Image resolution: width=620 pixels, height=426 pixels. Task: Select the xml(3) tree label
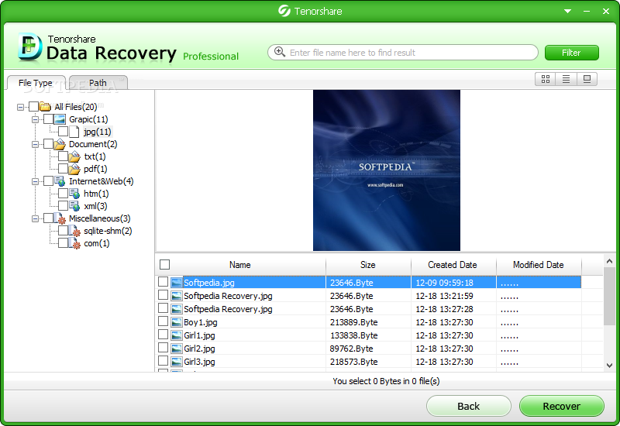(x=95, y=206)
